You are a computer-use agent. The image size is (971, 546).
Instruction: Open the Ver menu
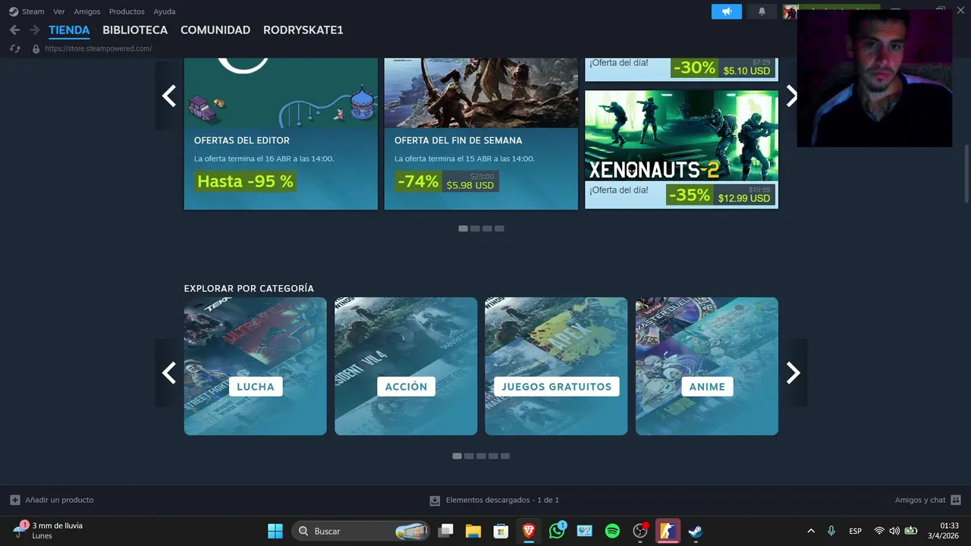pyautogui.click(x=59, y=11)
